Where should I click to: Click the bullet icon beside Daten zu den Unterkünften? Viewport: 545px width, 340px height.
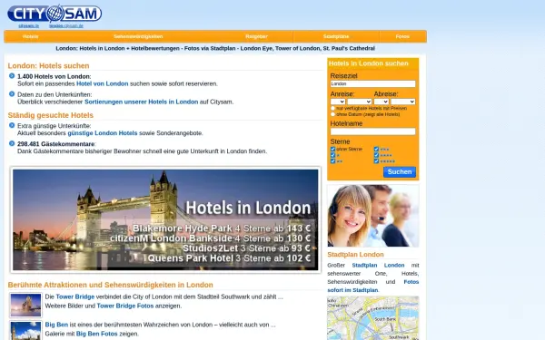[x=12, y=94]
